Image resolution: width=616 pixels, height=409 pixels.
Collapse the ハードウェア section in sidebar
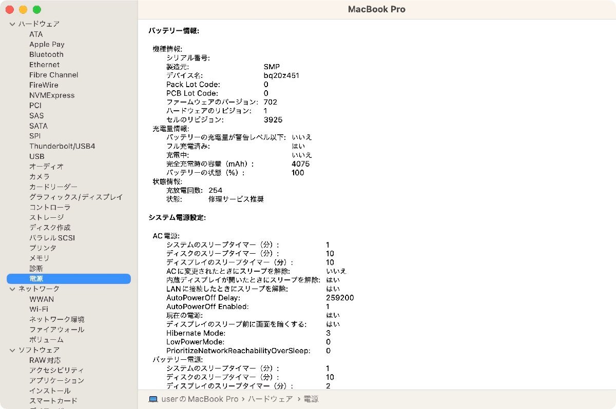[x=12, y=24]
